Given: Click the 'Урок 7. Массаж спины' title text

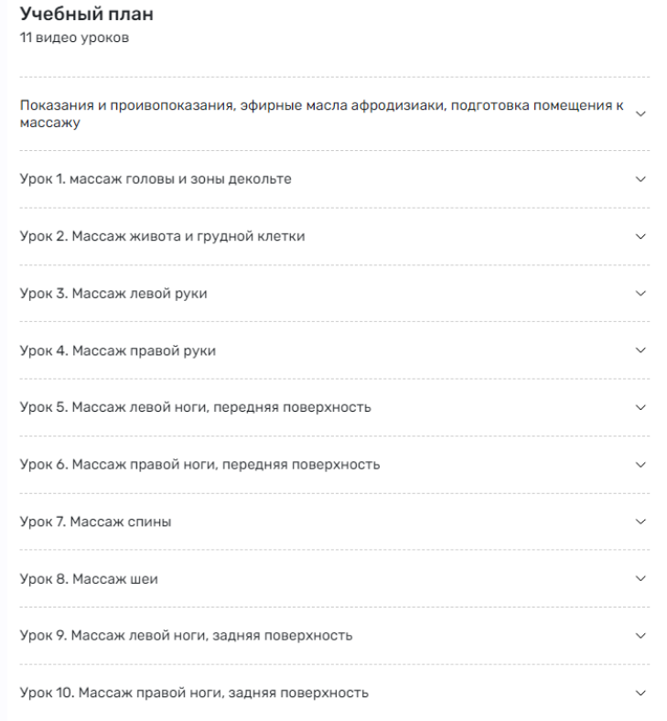Looking at the screenshot, I should click(x=95, y=522).
